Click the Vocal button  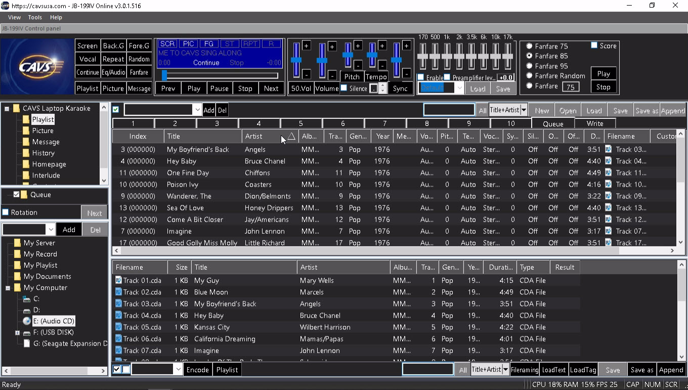tap(88, 59)
